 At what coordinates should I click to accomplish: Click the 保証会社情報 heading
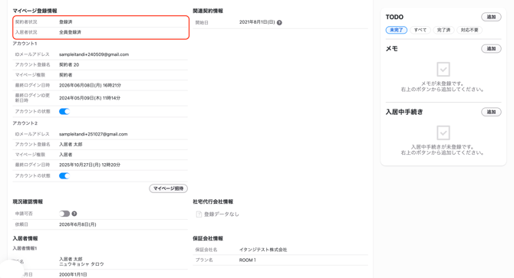(208, 239)
